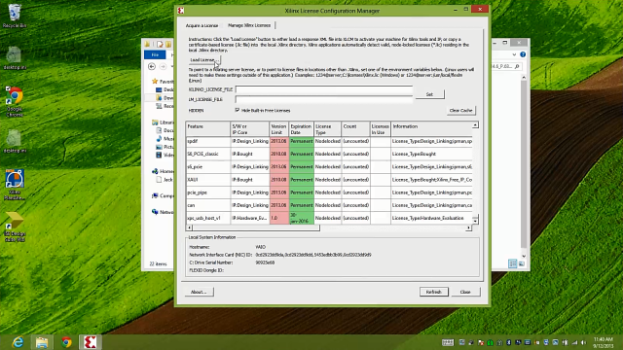Viewport: 623px width, 350px height.
Task: Click the taskbar clock showing 11:40 AM
Action: point(604,342)
